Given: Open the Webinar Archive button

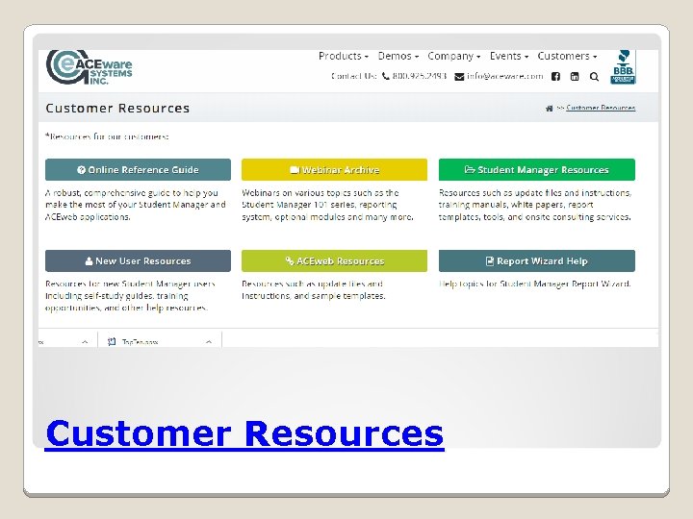Looking at the screenshot, I should click(334, 169).
